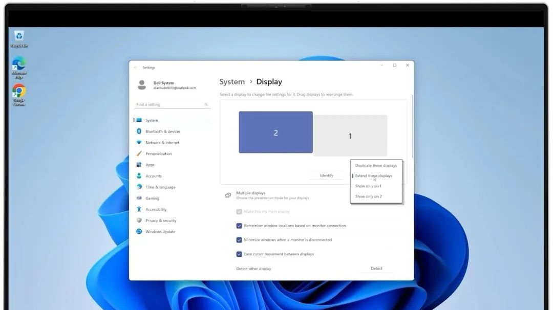Choose Duplicate these displays option
The width and height of the screenshot is (553, 310).
pos(376,165)
